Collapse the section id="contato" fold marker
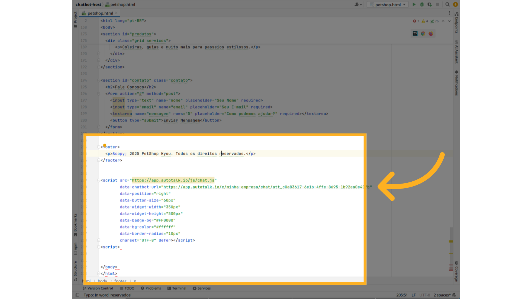532x299 pixels. click(99, 80)
